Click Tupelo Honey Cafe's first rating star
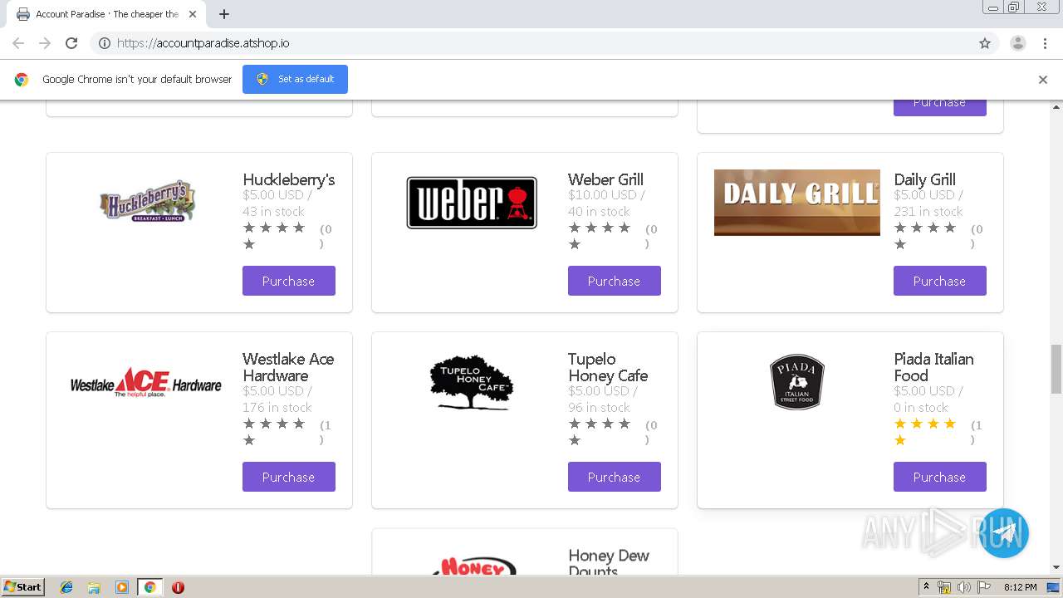 point(575,424)
